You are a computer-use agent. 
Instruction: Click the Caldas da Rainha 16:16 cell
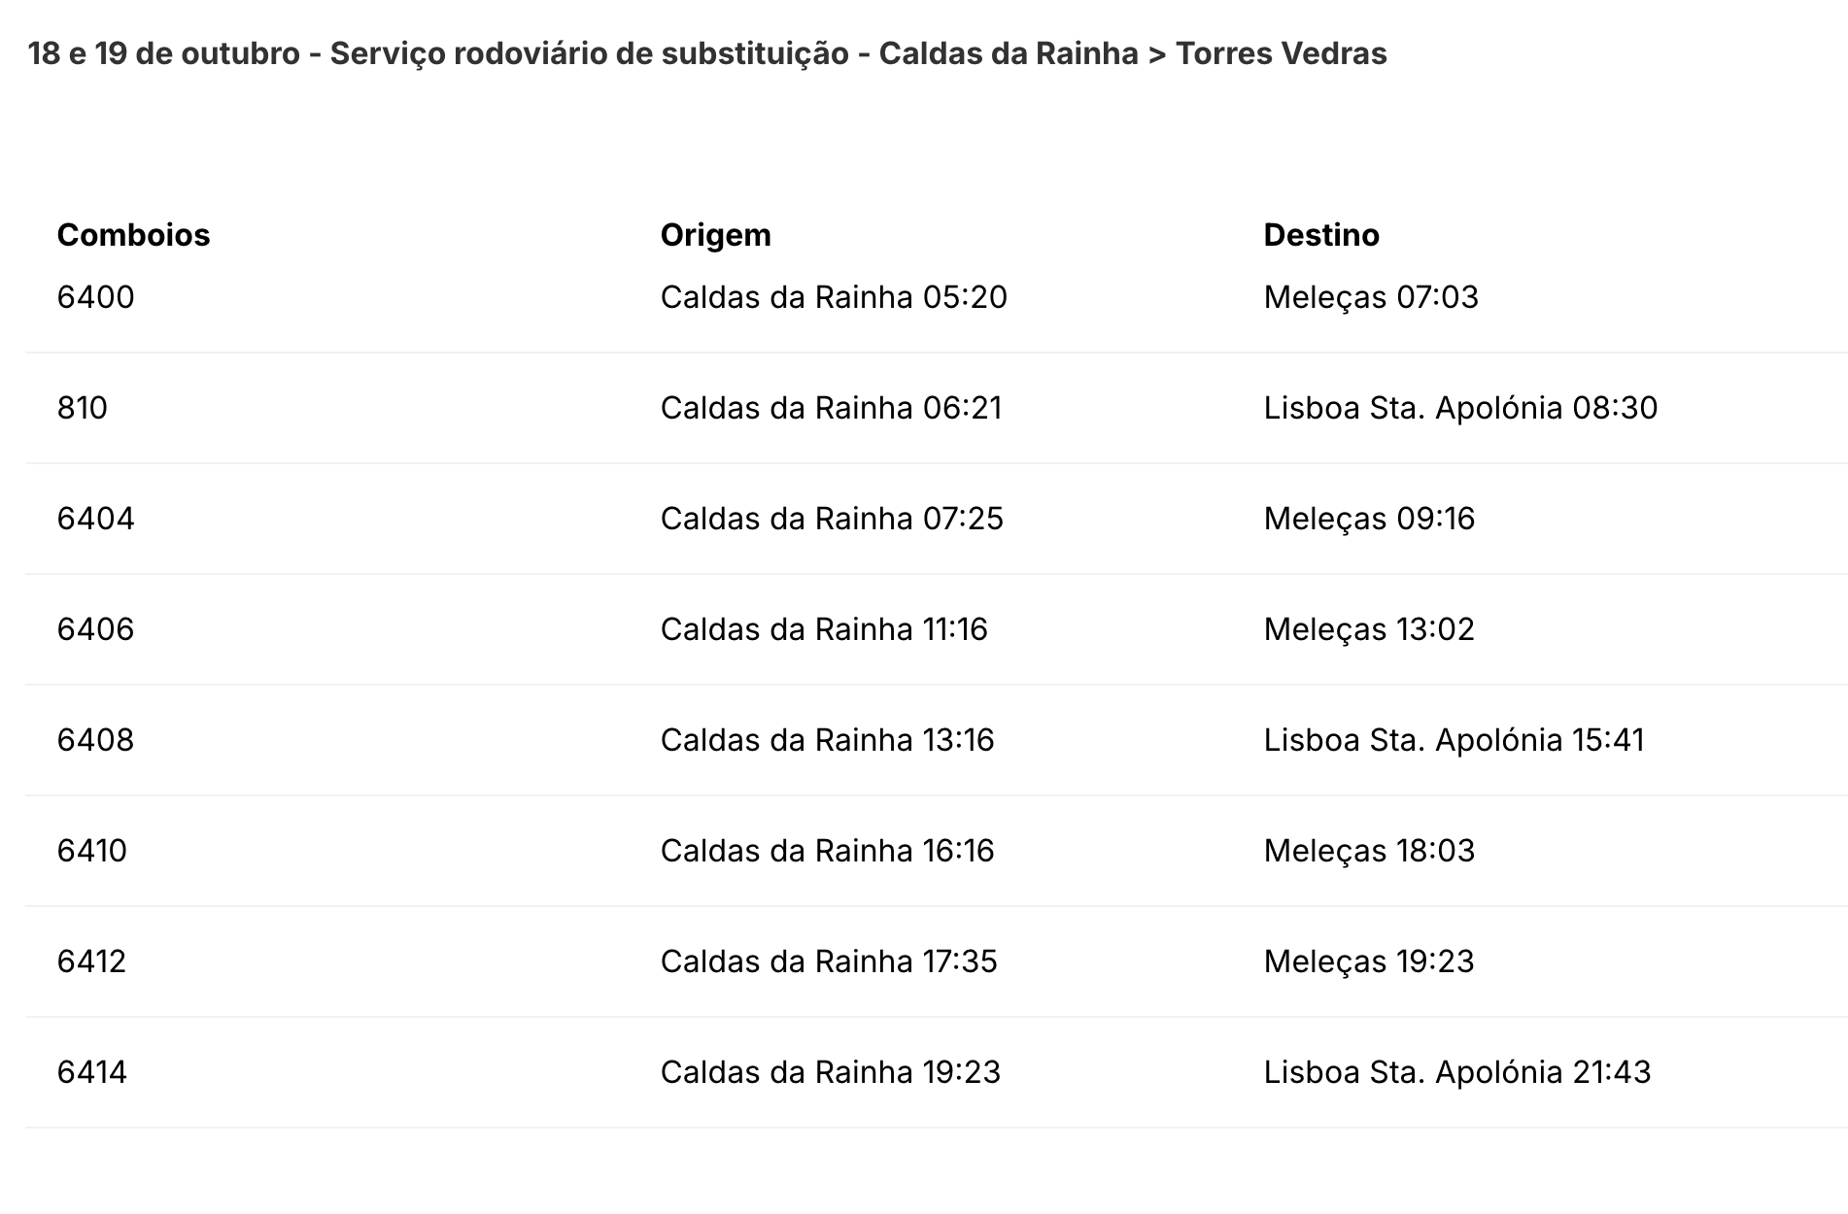(827, 851)
